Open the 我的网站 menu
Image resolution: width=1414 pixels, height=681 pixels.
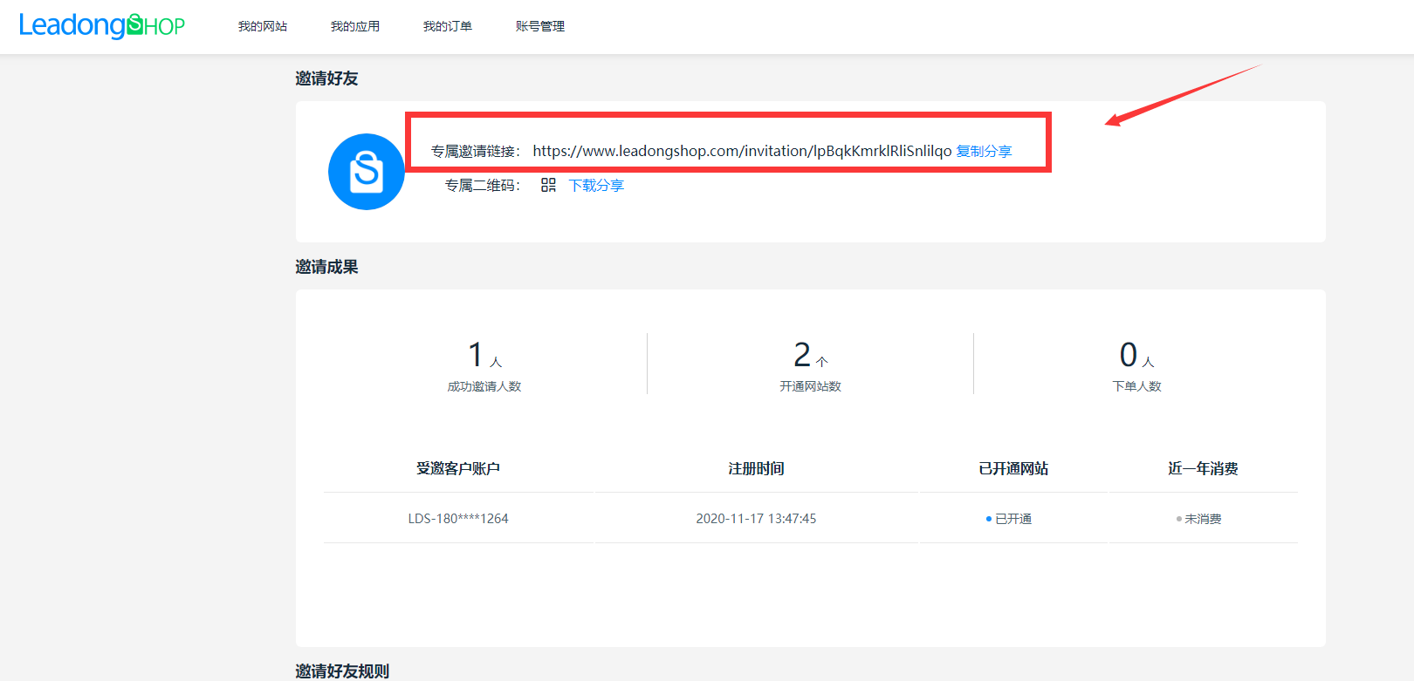pos(263,26)
